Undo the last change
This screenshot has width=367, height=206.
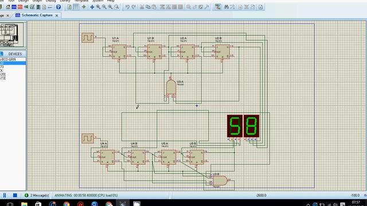click(127, 7)
